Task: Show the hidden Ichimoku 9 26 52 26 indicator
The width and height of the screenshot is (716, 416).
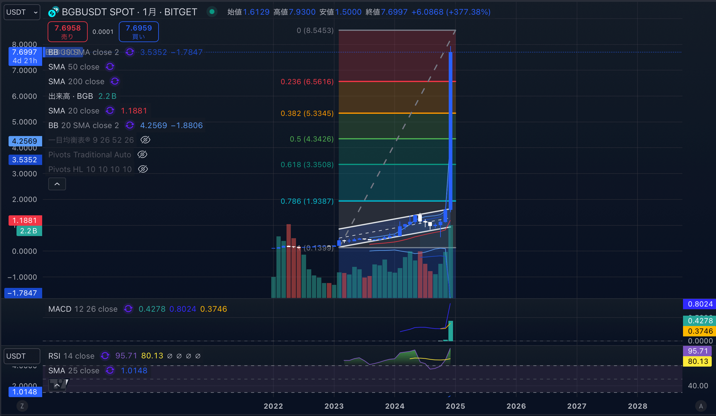Action: (145, 140)
